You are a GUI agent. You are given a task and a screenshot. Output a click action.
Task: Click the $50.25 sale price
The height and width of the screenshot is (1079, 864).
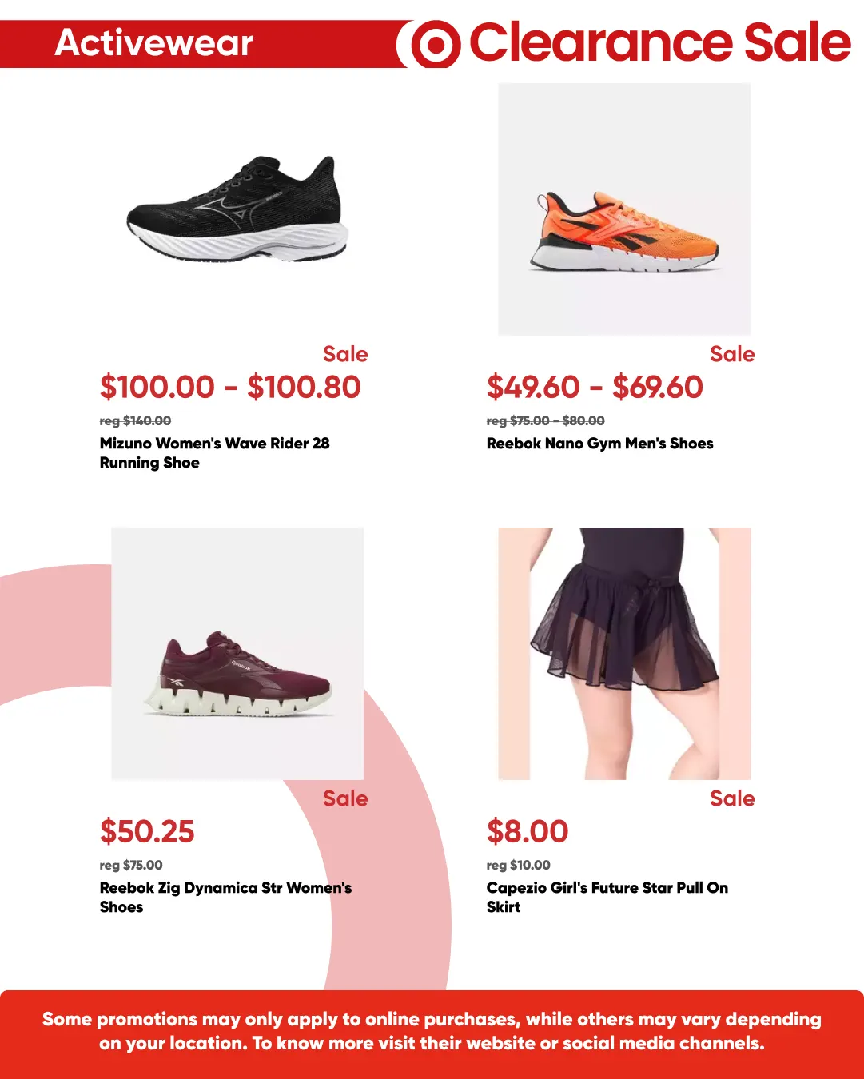[x=147, y=832]
